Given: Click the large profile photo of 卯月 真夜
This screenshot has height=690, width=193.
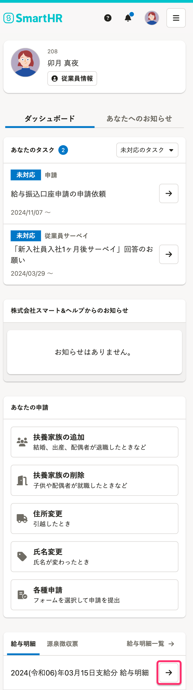Looking at the screenshot, I should click(25, 62).
